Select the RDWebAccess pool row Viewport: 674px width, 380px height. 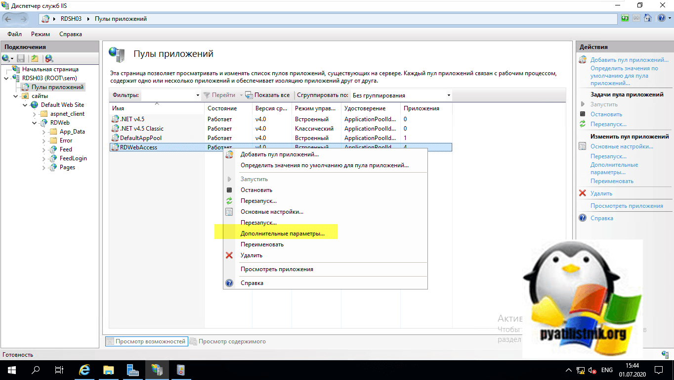point(280,147)
